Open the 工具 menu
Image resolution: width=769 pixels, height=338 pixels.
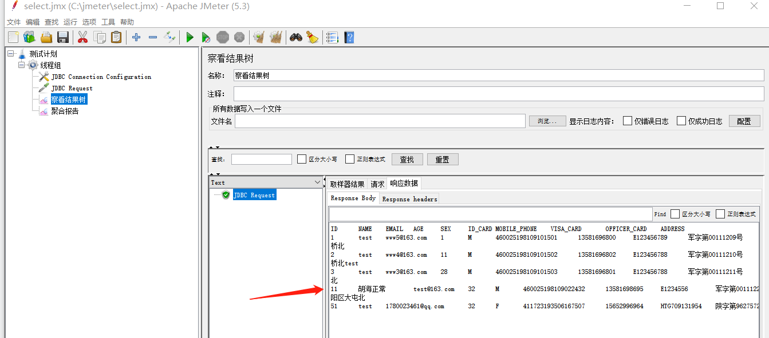point(108,22)
